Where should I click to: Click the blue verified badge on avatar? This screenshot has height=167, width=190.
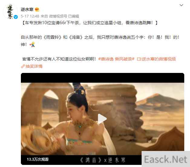coord(16,17)
